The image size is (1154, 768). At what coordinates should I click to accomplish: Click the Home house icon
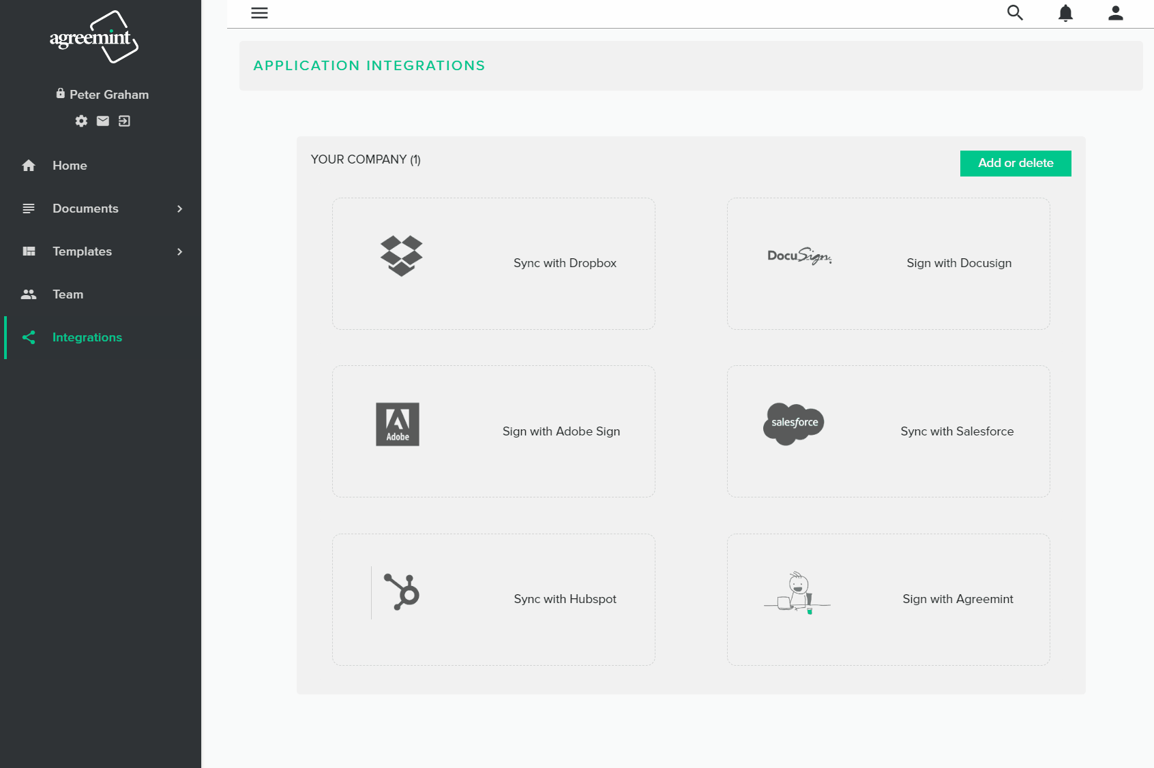(x=29, y=166)
